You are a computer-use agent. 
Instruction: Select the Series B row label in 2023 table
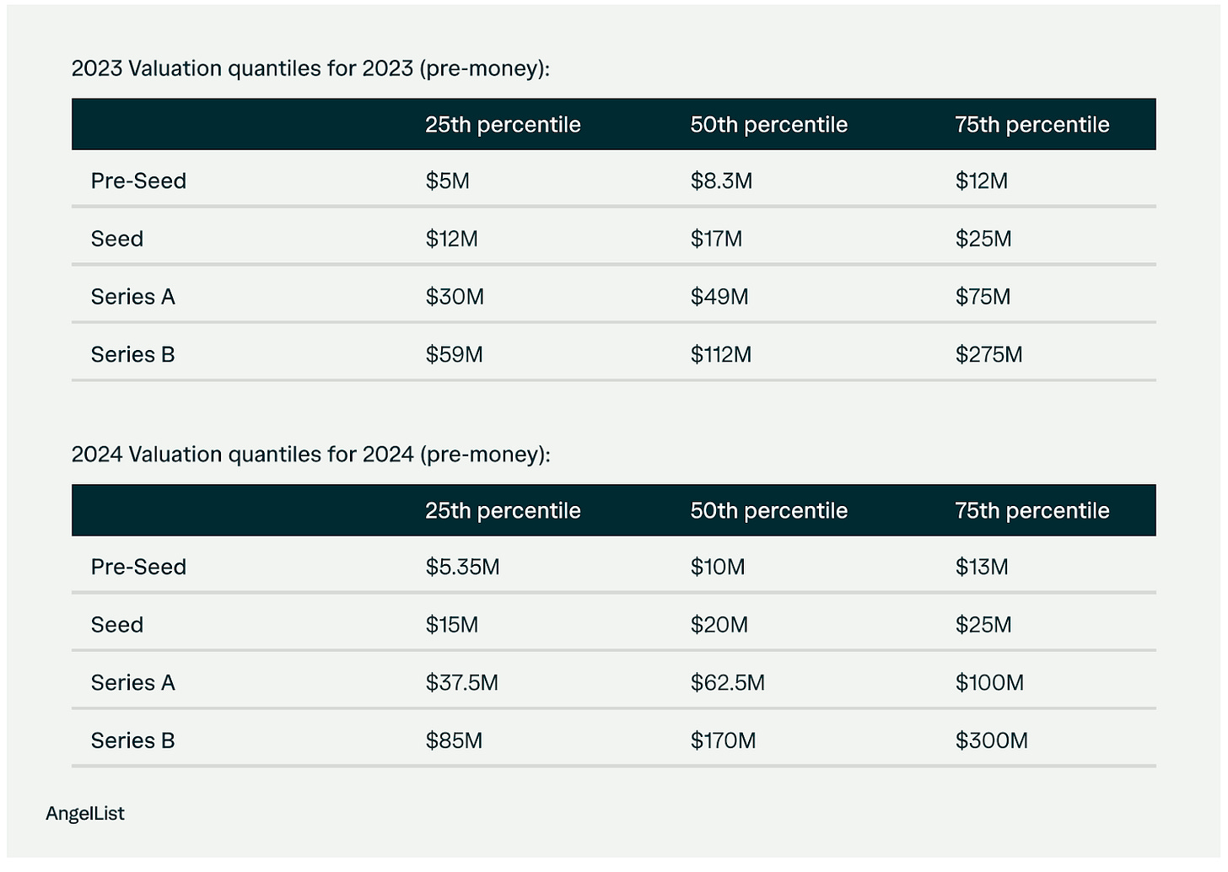(x=132, y=355)
